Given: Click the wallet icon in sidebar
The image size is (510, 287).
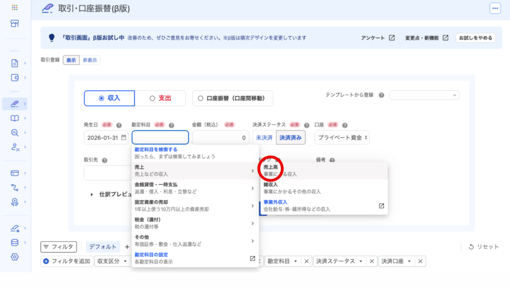Looking at the screenshot, I should point(14,77).
